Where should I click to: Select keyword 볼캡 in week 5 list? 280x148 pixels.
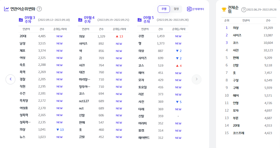pos(141,131)
